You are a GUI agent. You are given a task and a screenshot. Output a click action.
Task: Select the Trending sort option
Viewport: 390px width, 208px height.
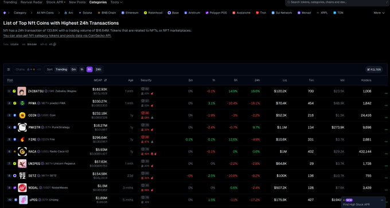coord(61,69)
